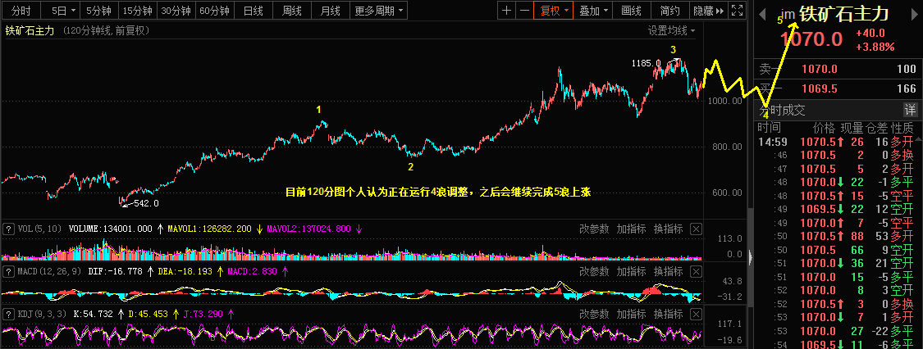Open the 画线 drawing tools
Image resolution: width=923 pixels, height=349 pixels.
631,11
